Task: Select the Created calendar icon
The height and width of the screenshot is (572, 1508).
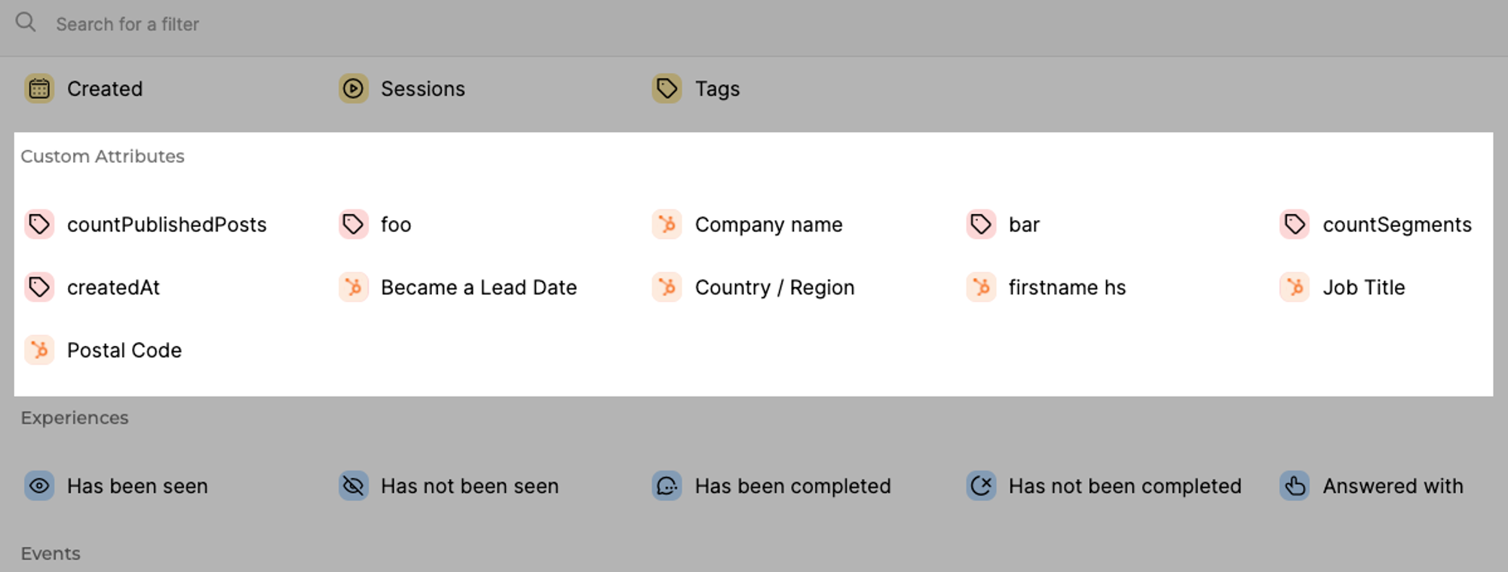Action: [39, 89]
